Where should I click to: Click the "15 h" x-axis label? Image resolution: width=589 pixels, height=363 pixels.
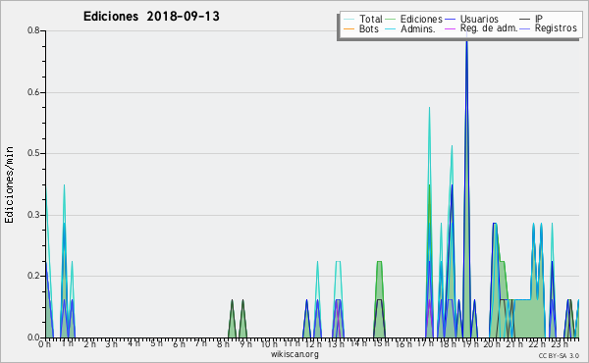click(381, 343)
